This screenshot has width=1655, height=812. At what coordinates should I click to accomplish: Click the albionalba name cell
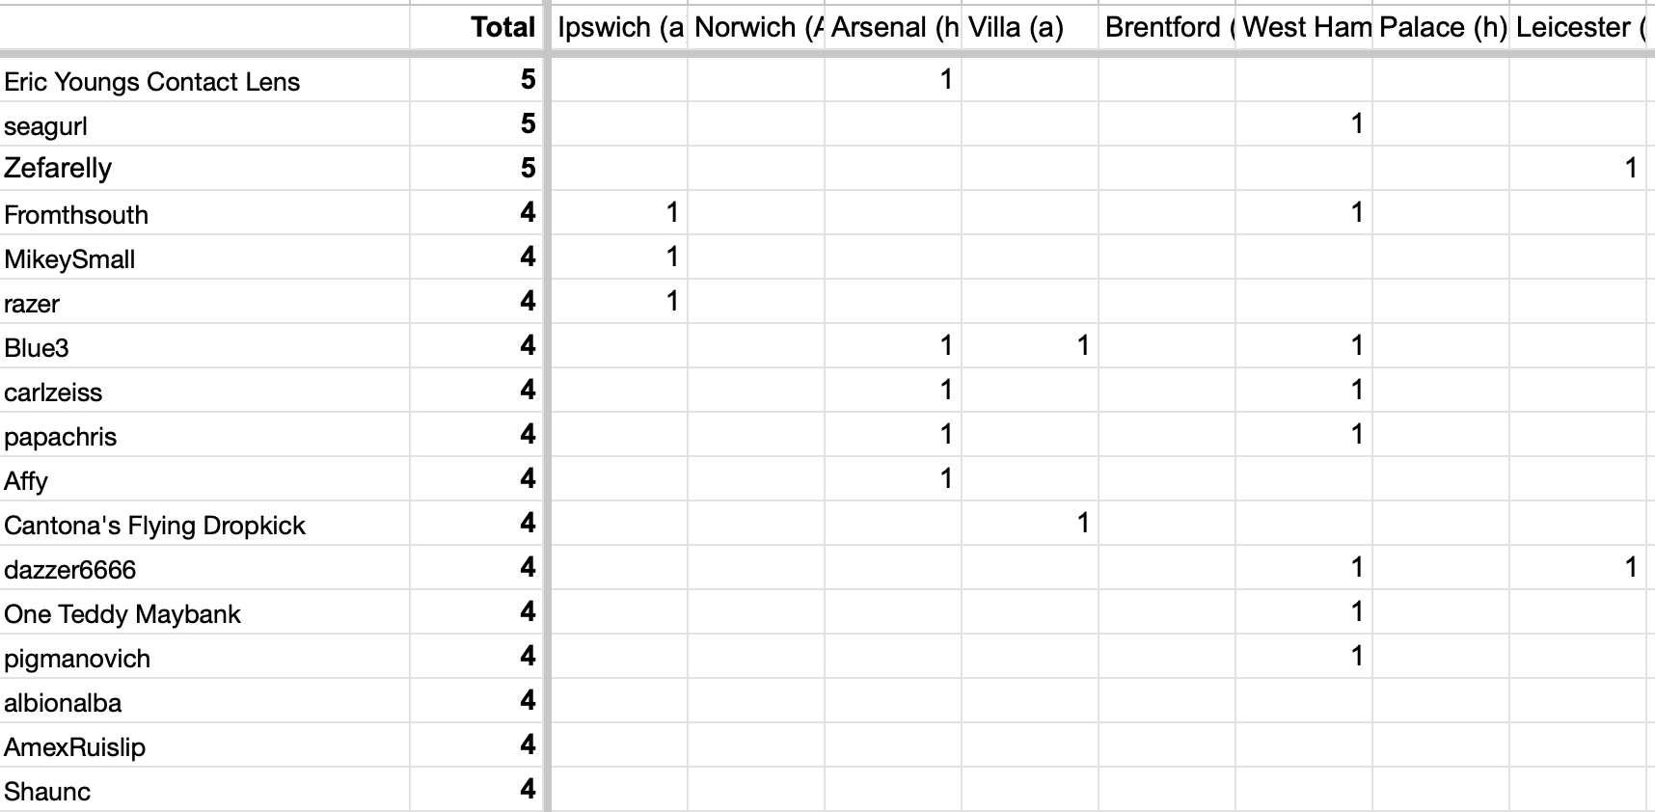coord(205,701)
